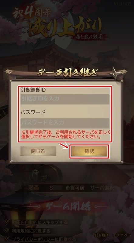Focus the 引継ぎID input field
134x243 pixels.
pos(65,99)
